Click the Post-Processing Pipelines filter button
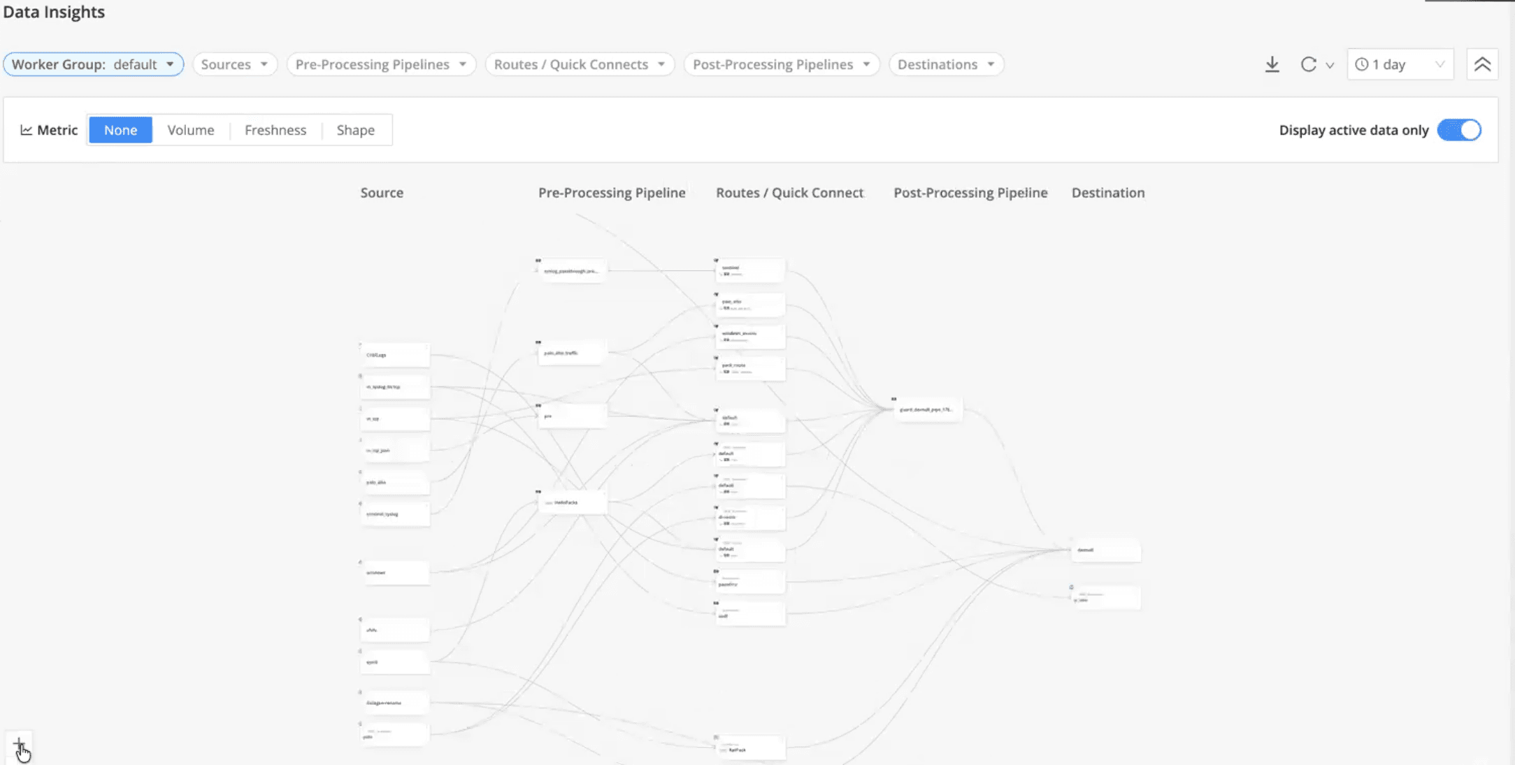1515x765 pixels. click(781, 64)
